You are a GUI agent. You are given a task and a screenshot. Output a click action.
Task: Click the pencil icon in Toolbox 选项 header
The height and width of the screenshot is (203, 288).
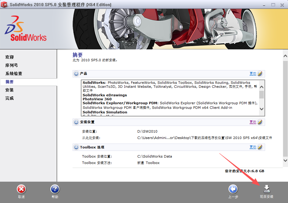pos(260,147)
